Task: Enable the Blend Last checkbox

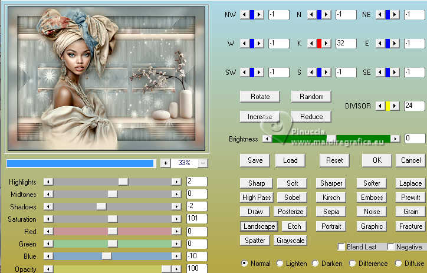Action: coord(341,247)
